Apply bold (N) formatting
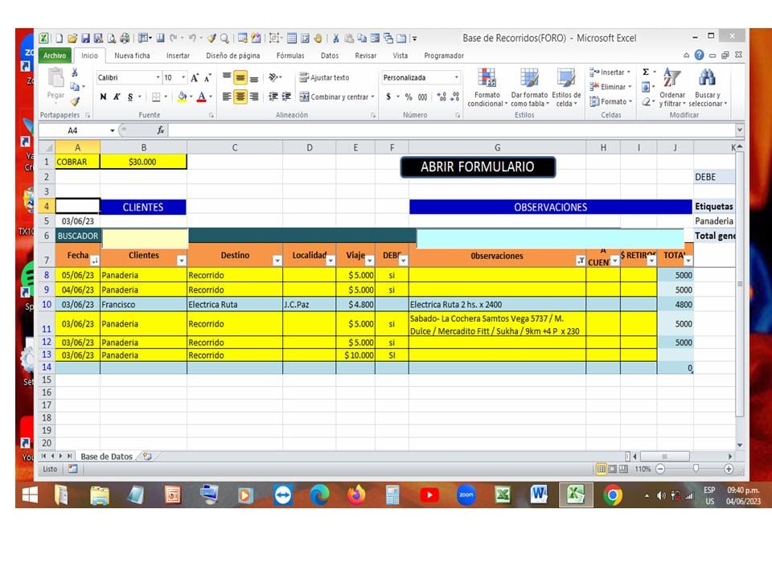Viewport: 772px width, 579px height. (x=103, y=96)
